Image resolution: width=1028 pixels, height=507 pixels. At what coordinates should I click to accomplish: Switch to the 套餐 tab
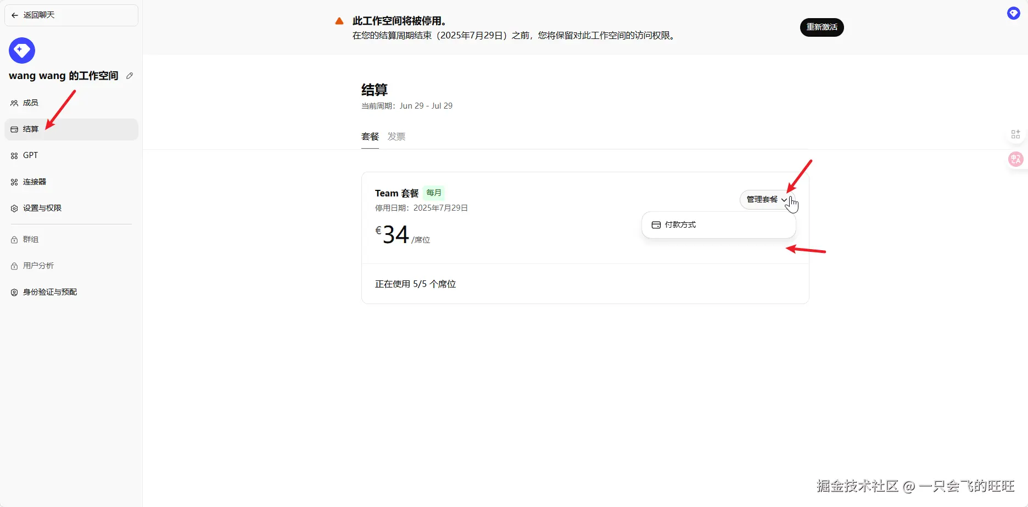[x=370, y=137]
